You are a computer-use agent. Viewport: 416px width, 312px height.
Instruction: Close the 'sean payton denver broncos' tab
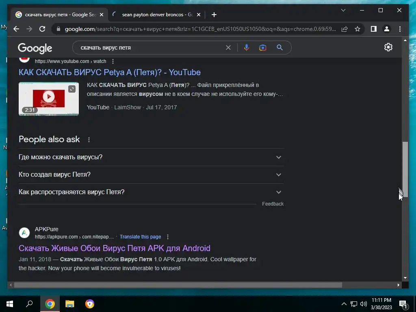click(198, 15)
